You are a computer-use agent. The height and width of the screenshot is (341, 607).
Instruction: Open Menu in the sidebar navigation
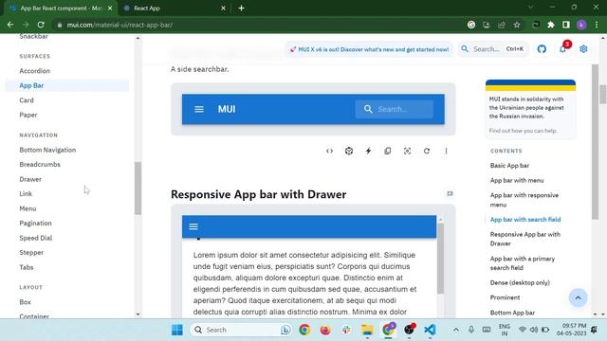pyautogui.click(x=28, y=208)
